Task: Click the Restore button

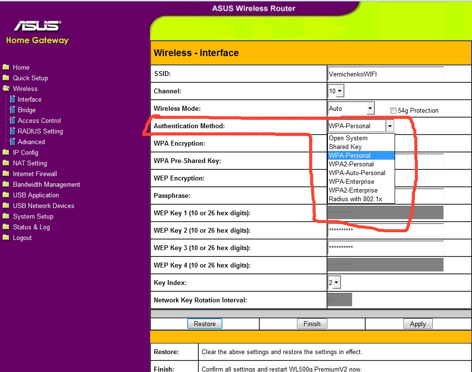Action: tap(205, 324)
